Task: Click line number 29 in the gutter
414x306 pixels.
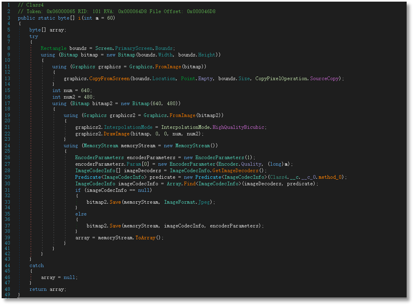Action: (7, 177)
